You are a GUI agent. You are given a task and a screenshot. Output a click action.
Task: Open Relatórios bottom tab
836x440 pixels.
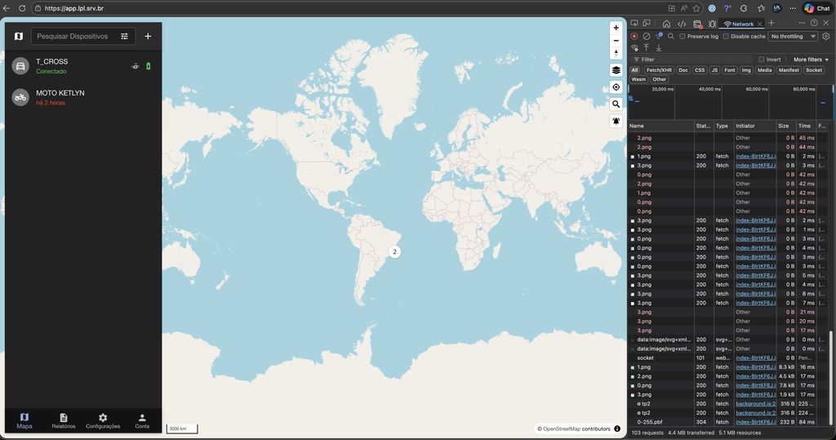[x=64, y=420]
